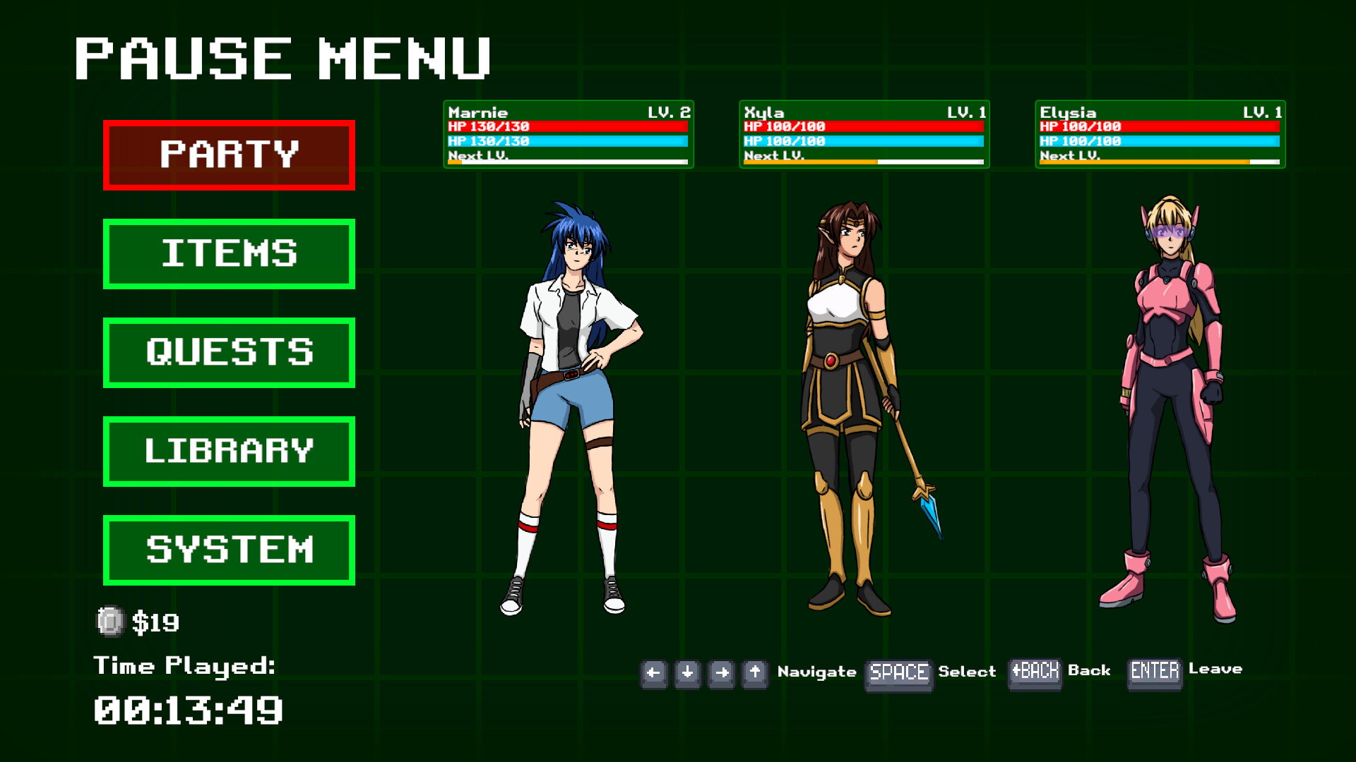This screenshot has width=1356, height=762.
Task: Click the down arrow navigation key icon
Action: point(686,672)
